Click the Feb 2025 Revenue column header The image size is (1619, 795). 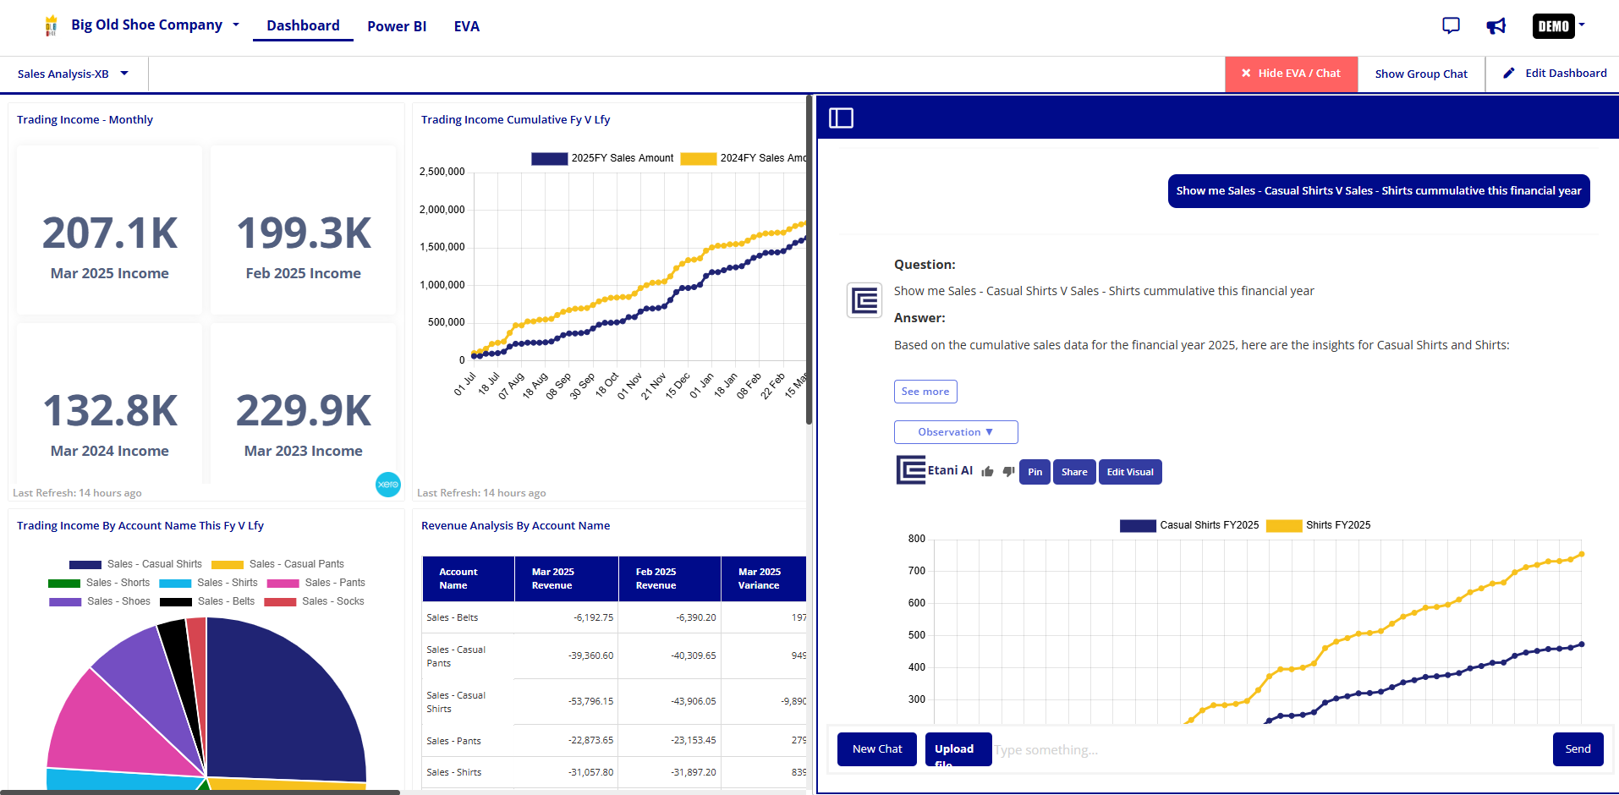(x=669, y=578)
